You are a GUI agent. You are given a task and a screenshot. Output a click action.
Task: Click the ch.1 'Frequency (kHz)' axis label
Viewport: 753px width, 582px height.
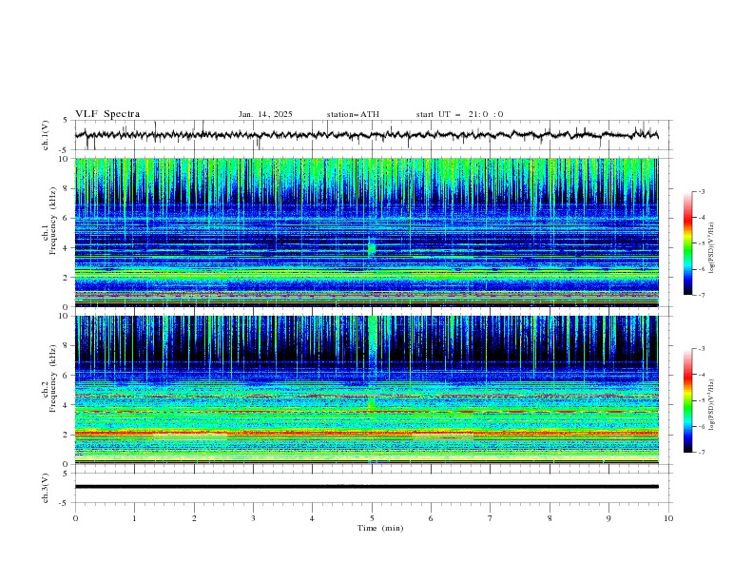click(53, 219)
